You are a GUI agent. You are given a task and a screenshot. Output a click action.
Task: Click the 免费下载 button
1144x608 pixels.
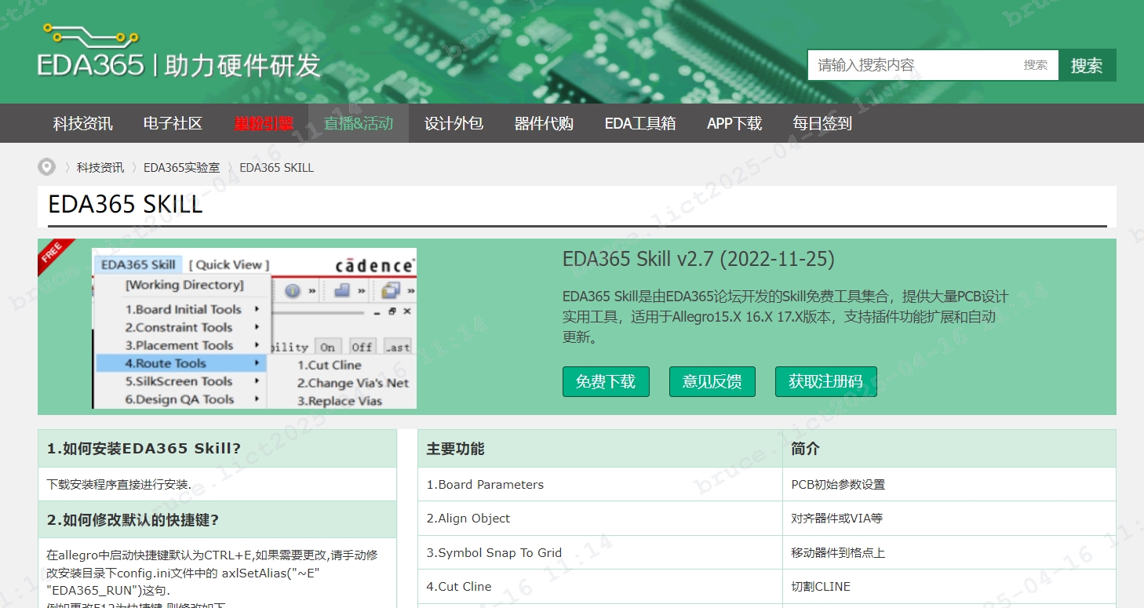coord(606,381)
